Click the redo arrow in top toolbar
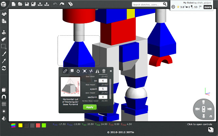Viewport: 218px width, 136px height. pos(62,4)
